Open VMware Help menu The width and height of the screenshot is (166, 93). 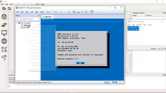[42, 12]
